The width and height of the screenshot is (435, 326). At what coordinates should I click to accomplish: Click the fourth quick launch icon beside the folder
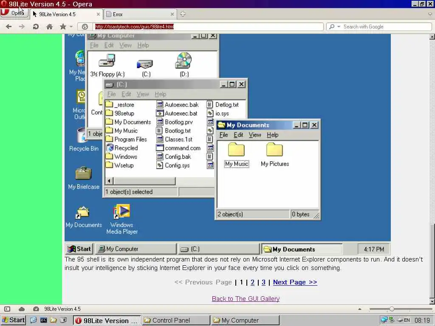coord(64,320)
